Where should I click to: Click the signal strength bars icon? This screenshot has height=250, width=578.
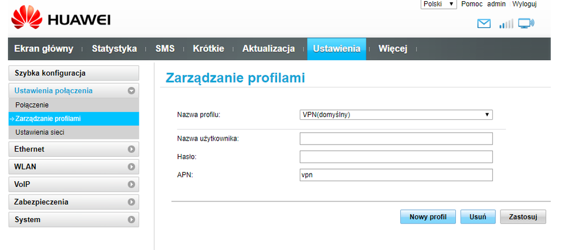506,24
